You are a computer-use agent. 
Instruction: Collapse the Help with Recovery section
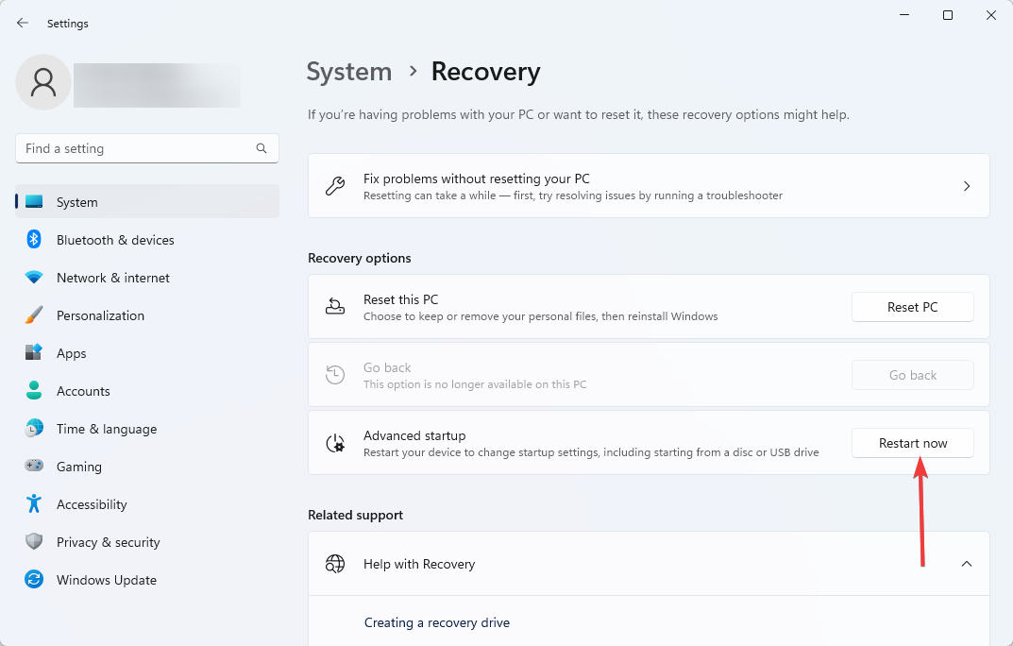(x=966, y=564)
